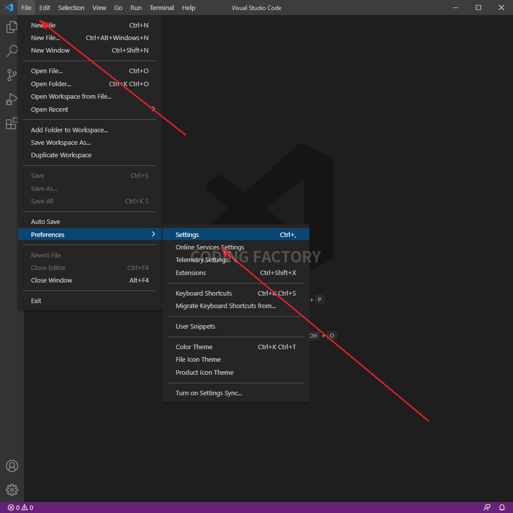Choose New Window menu entry
The width and height of the screenshot is (513, 513).
[x=90, y=51]
